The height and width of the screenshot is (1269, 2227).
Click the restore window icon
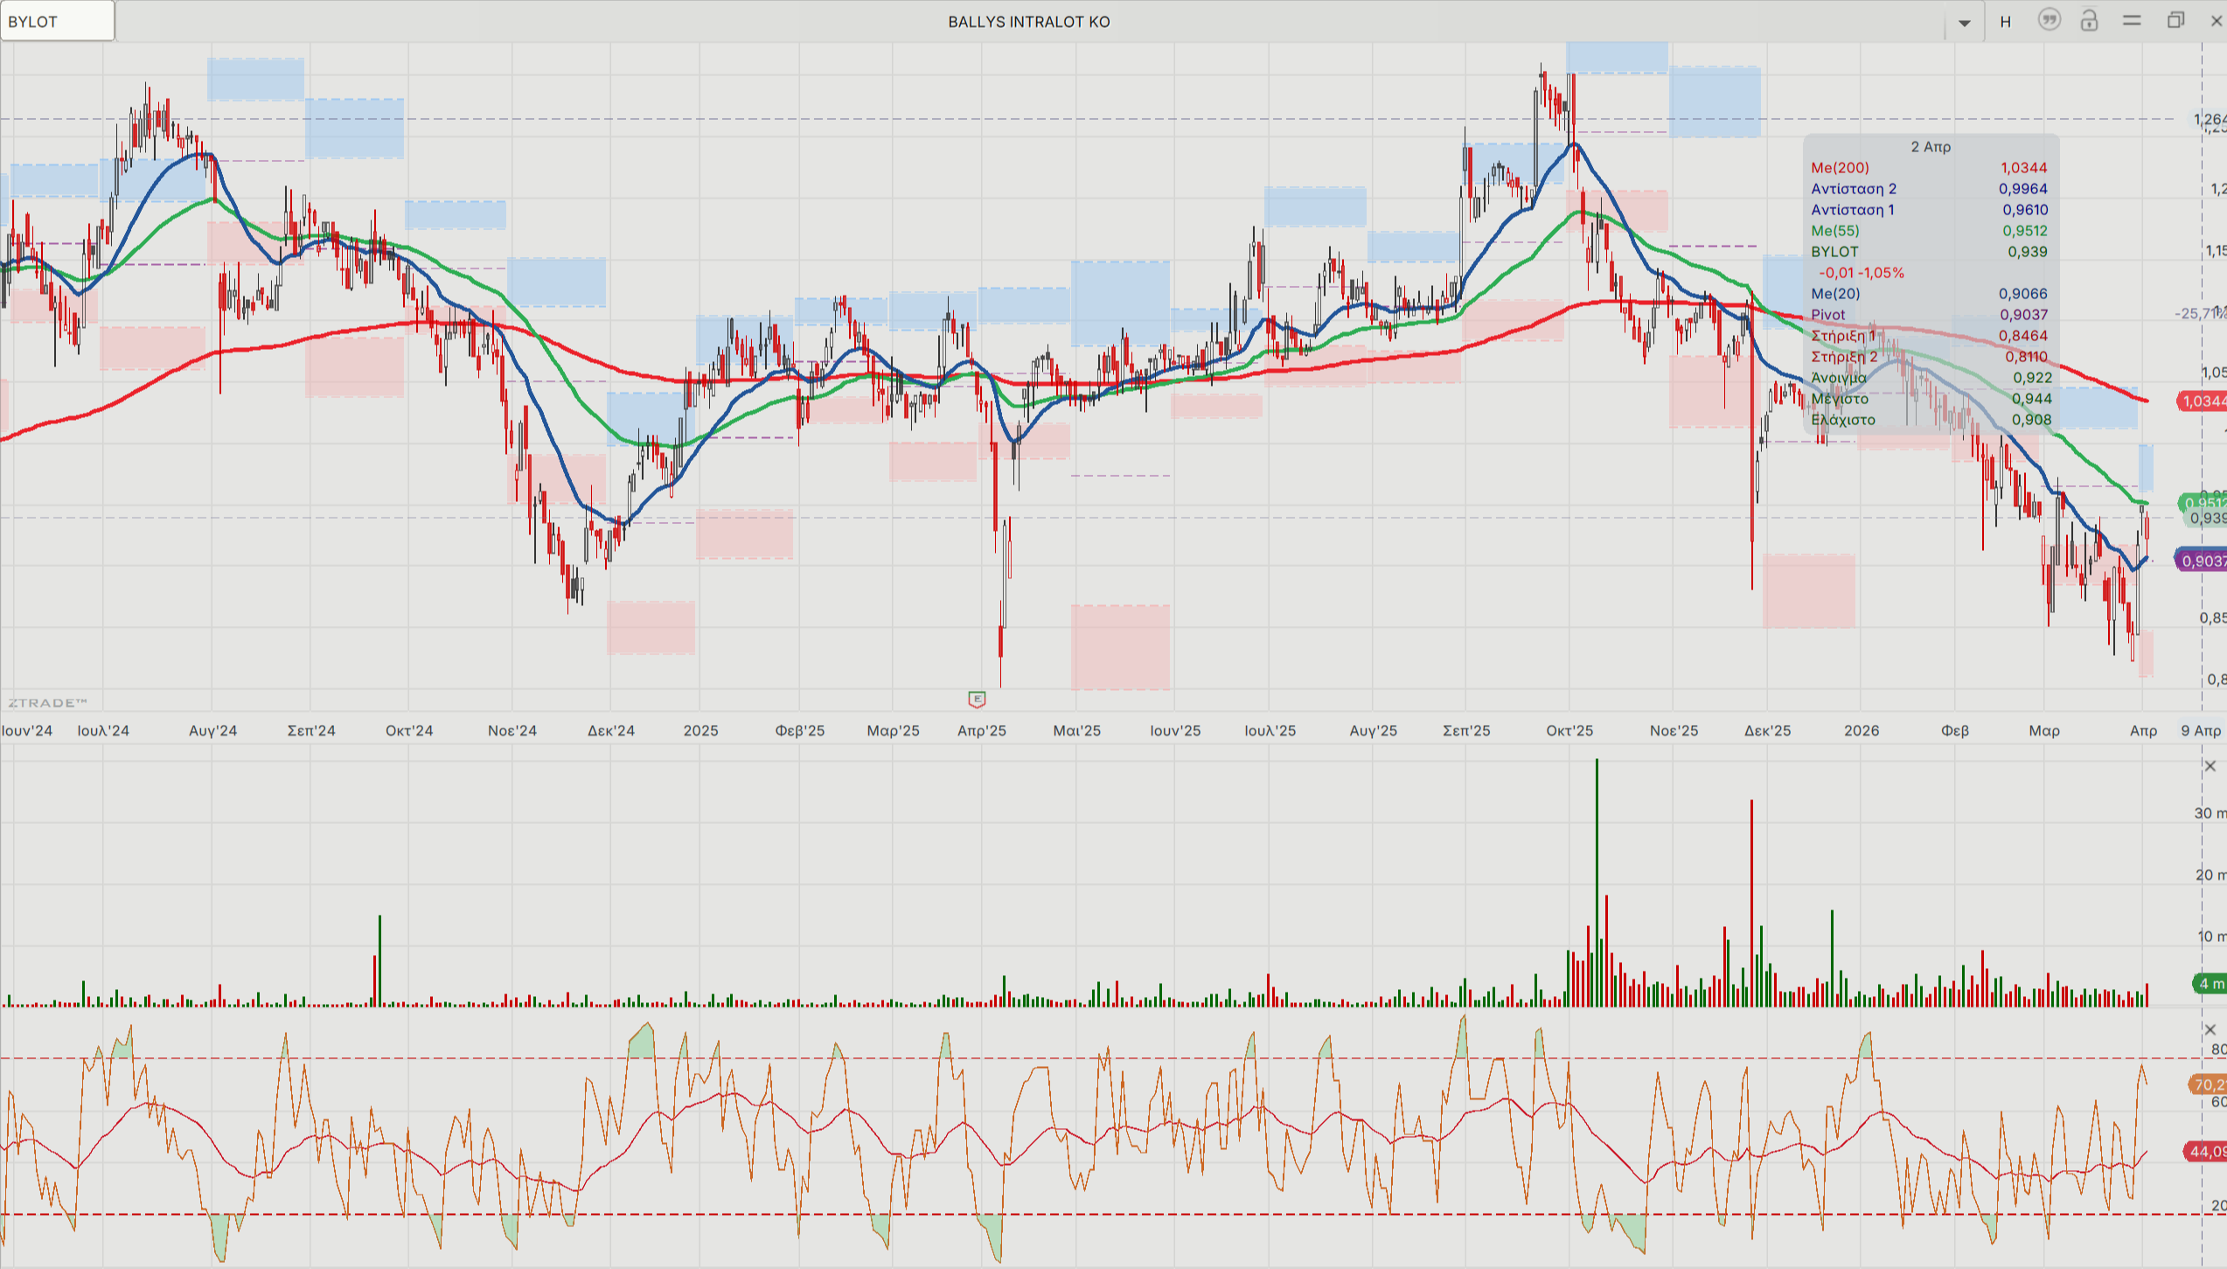(x=2175, y=20)
